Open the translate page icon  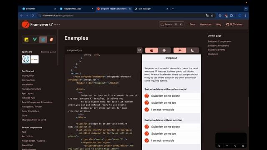click(x=207, y=15)
